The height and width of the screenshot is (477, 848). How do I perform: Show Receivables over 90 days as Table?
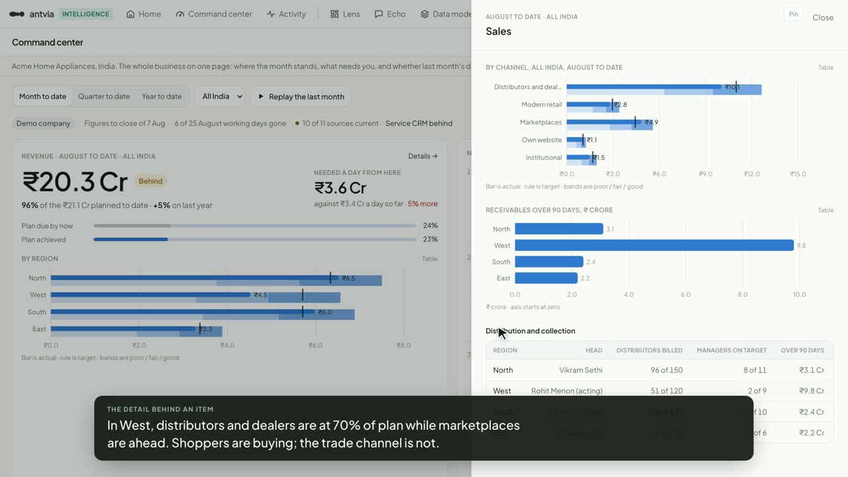click(x=825, y=211)
